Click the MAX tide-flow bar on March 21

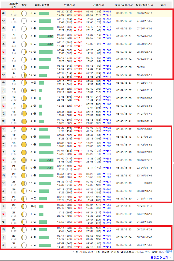tap(46, 168)
